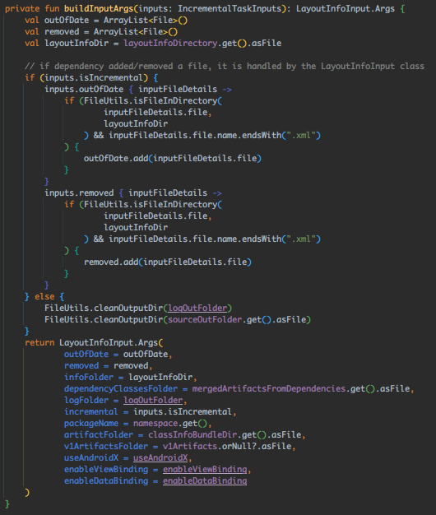Click the classInfoBundleDir property reference
The image size is (436, 515).
pyautogui.click(x=192, y=435)
